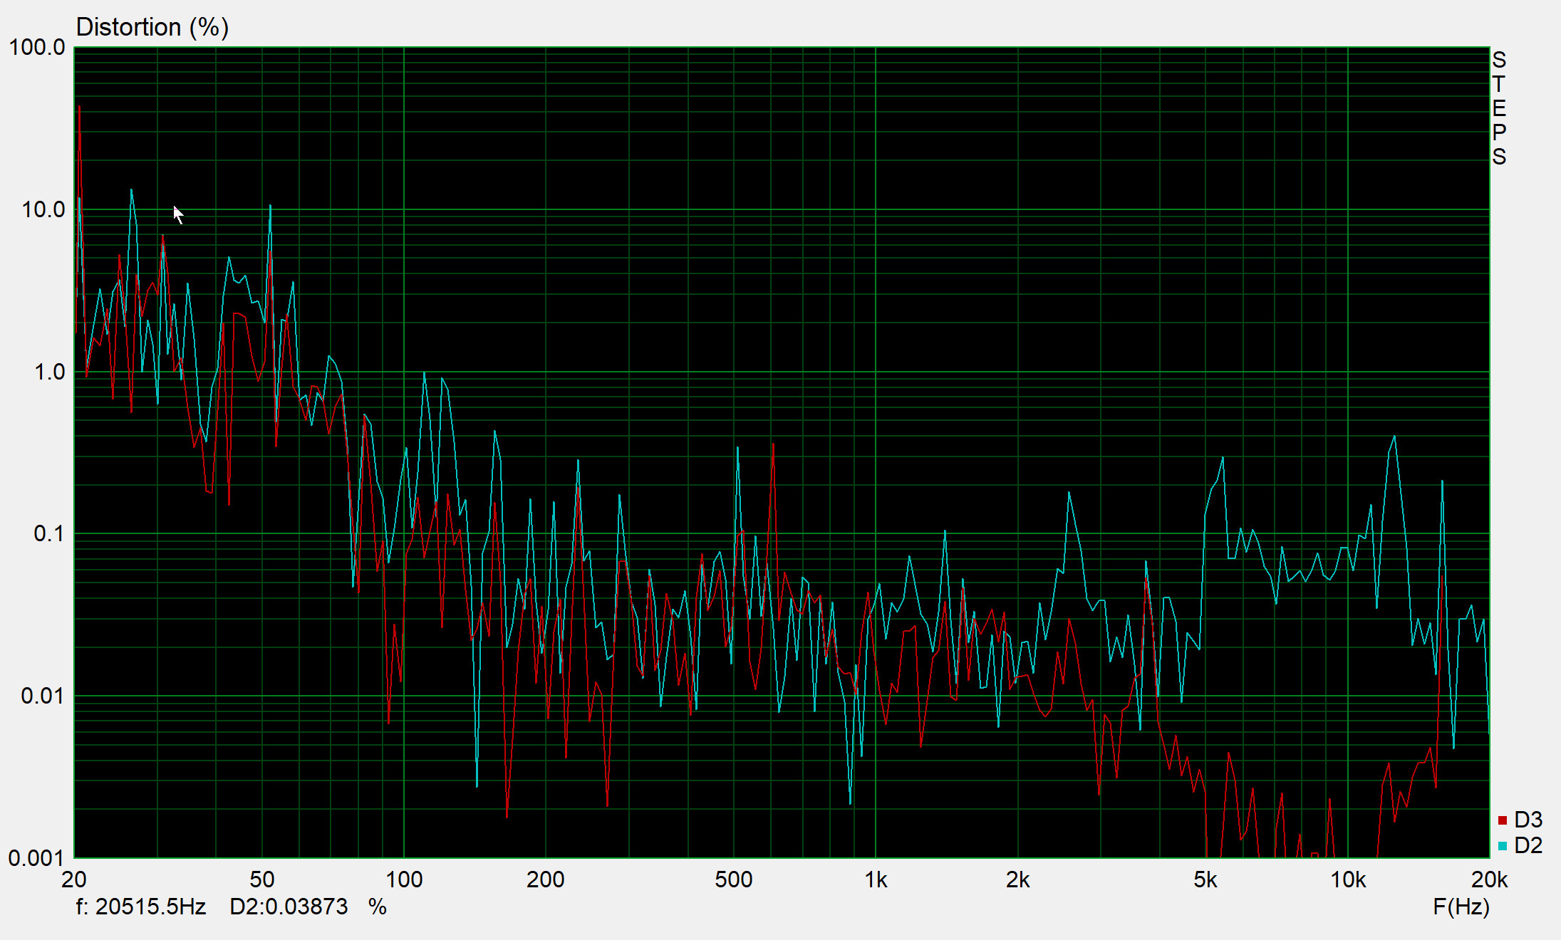This screenshot has width=1561, height=940.
Task: Click the percent unit after the D2 readout
Action: (x=378, y=907)
